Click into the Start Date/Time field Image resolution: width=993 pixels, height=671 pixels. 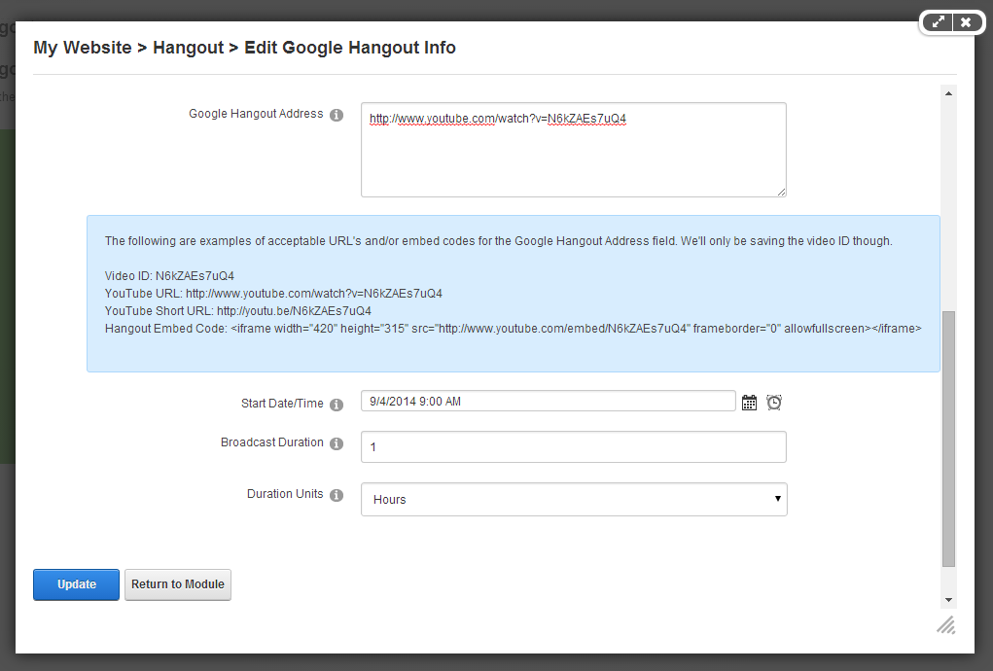coord(549,402)
